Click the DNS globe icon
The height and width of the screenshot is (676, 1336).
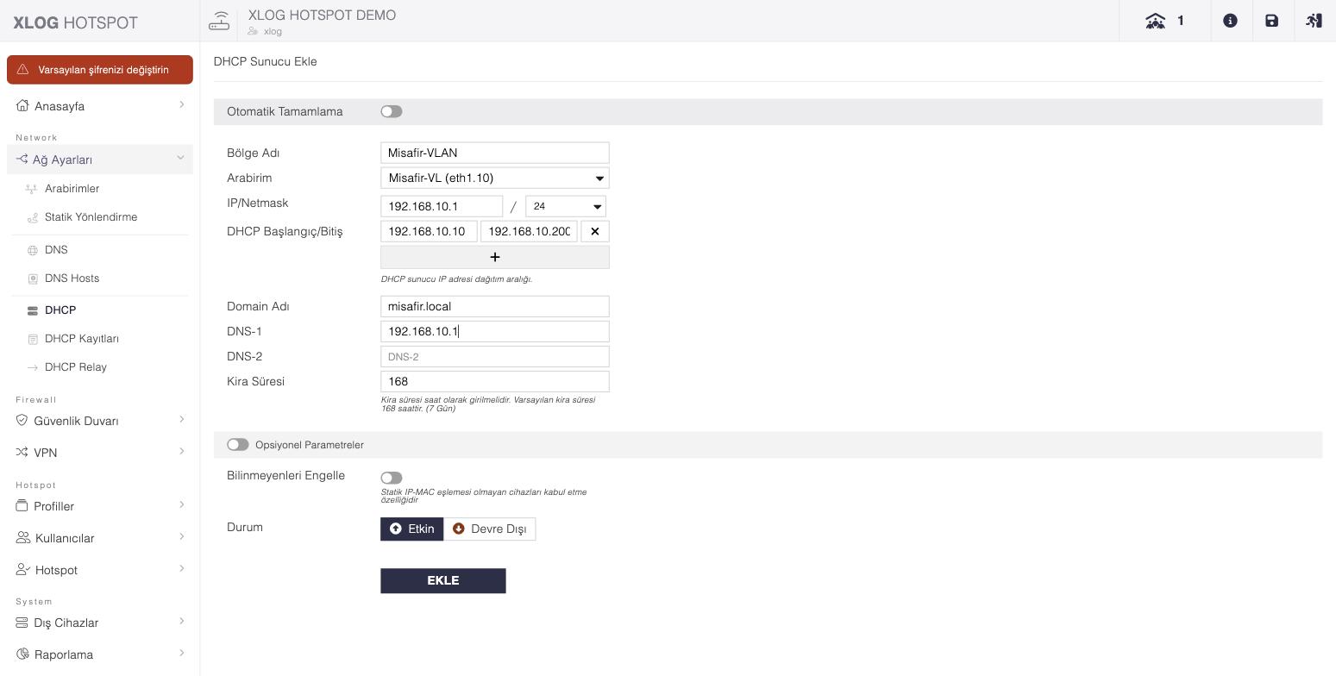(x=33, y=250)
